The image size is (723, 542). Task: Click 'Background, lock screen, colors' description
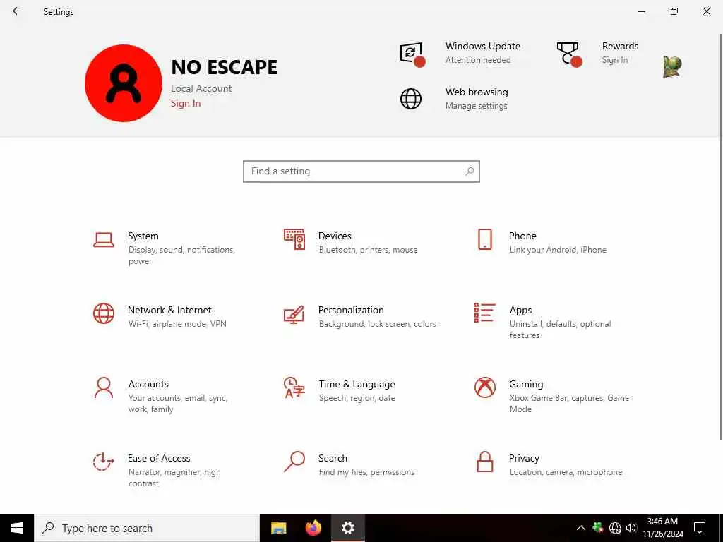pos(377,324)
